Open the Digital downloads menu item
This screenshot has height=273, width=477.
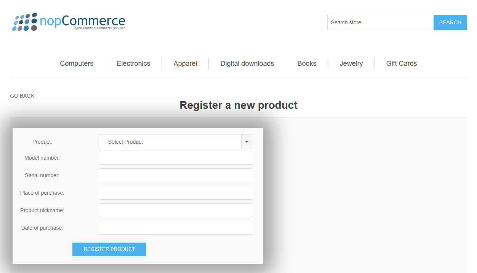pyautogui.click(x=247, y=63)
